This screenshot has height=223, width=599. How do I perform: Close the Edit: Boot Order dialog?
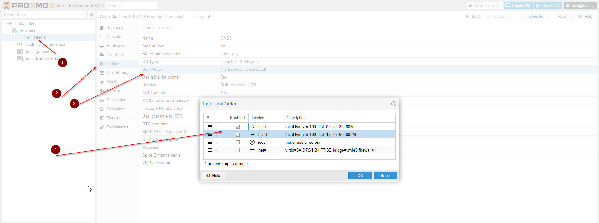tap(393, 104)
